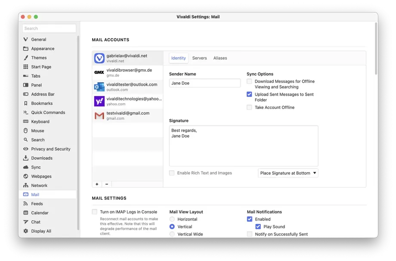Click the Appearance window icon in the sidebar
Viewport: 396px width, 261px height.
25,49
